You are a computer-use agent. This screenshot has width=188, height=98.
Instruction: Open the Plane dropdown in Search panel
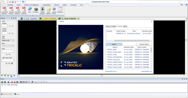point(8,46)
